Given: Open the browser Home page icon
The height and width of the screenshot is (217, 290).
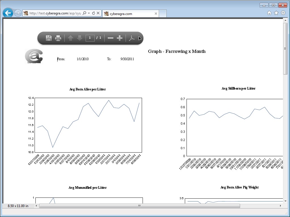Looking at the screenshot, I should pyautogui.click(x=269, y=13).
